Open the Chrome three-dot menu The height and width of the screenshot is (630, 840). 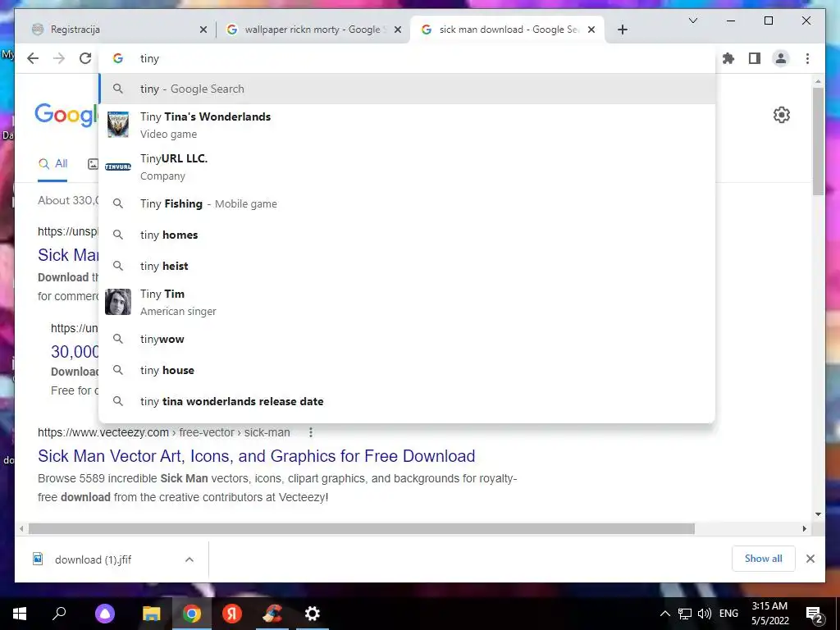click(x=807, y=58)
